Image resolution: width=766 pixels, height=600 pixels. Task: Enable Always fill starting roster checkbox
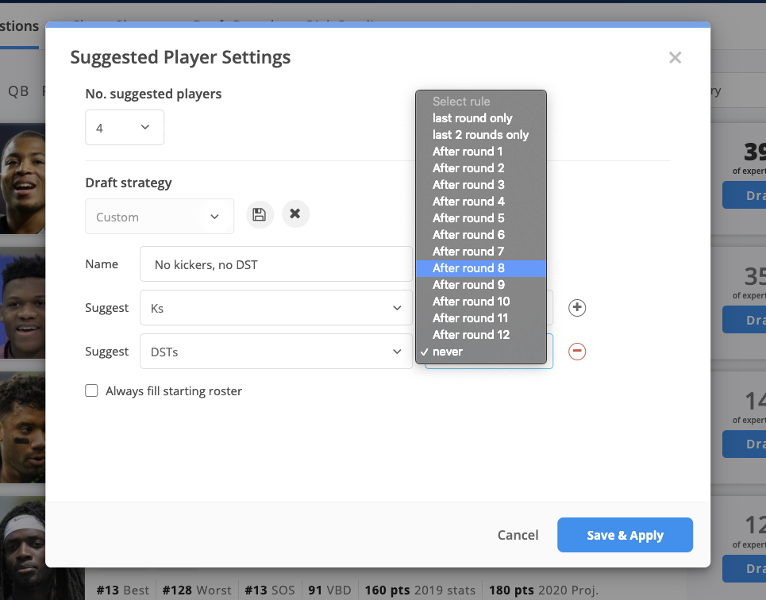coord(91,390)
